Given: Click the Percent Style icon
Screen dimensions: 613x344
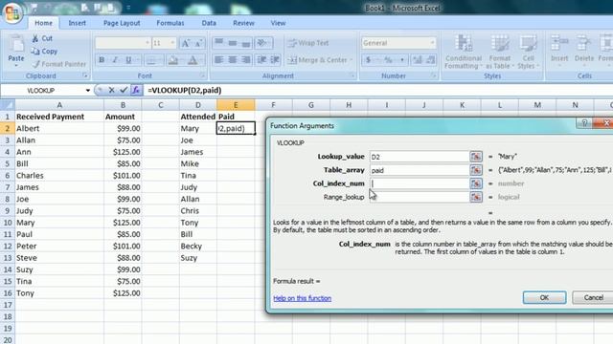Looking at the screenshot, I should pos(388,59).
